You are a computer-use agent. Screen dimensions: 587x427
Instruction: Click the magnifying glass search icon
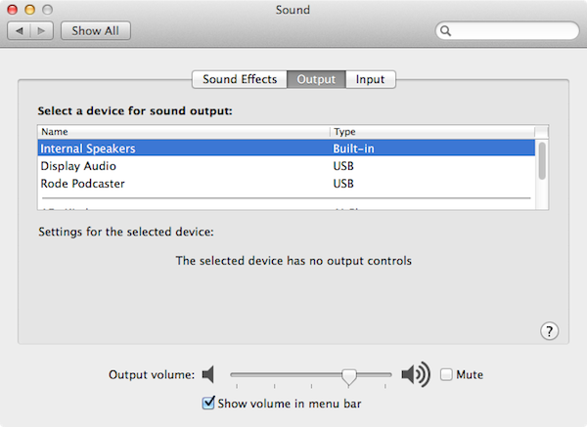coord(445,30)
